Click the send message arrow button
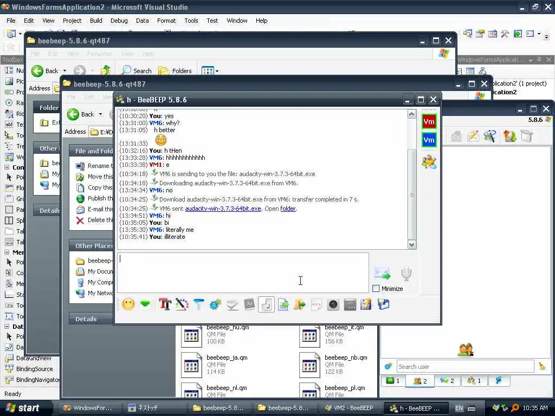 (x=382, y=274)
